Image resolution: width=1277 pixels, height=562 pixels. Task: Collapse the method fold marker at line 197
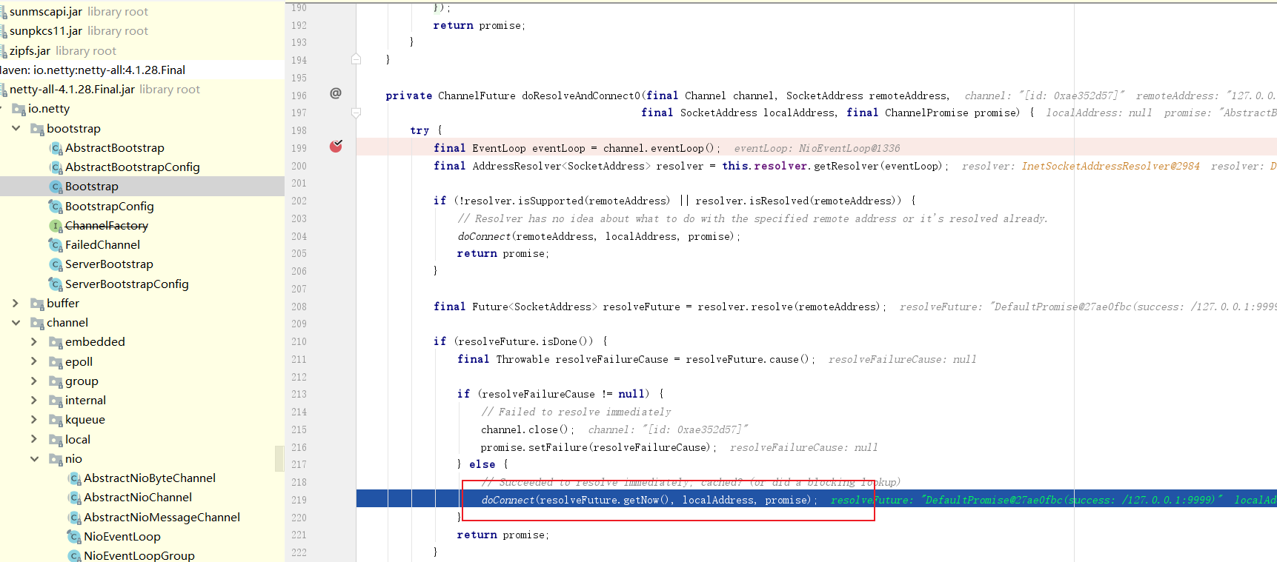click(x=356, y=113)
